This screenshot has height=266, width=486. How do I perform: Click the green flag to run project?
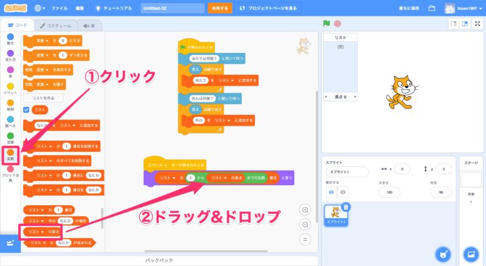(x=327, y=24)
